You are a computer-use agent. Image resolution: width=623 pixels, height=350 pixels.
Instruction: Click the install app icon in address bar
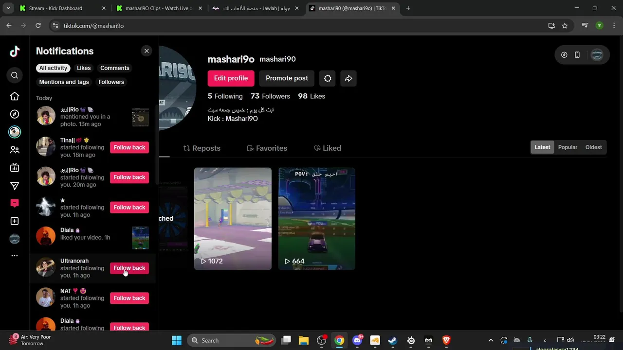551,26
